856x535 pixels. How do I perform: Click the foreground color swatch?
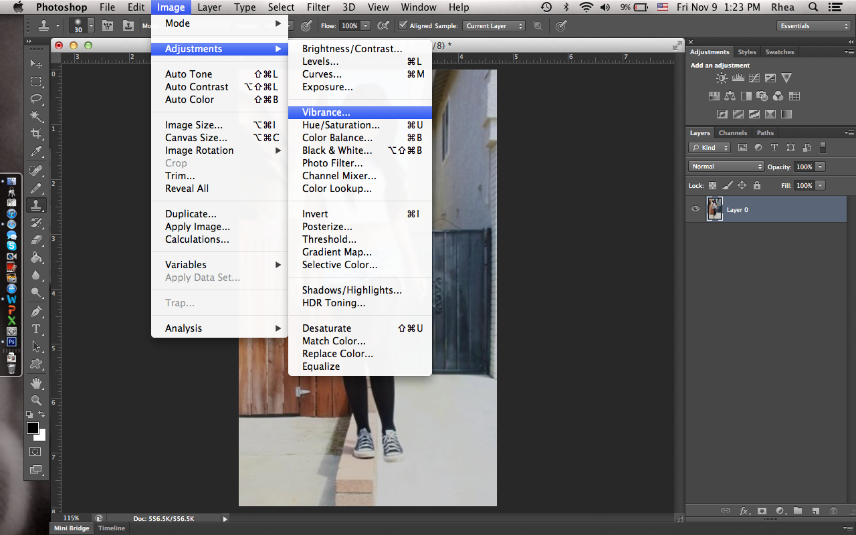click(32, 428)
